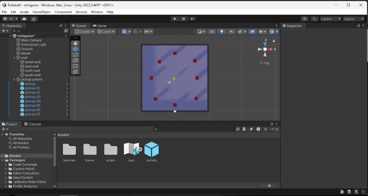Open the GameObject menu
368x196 pixels.
[x=42, y=12]
